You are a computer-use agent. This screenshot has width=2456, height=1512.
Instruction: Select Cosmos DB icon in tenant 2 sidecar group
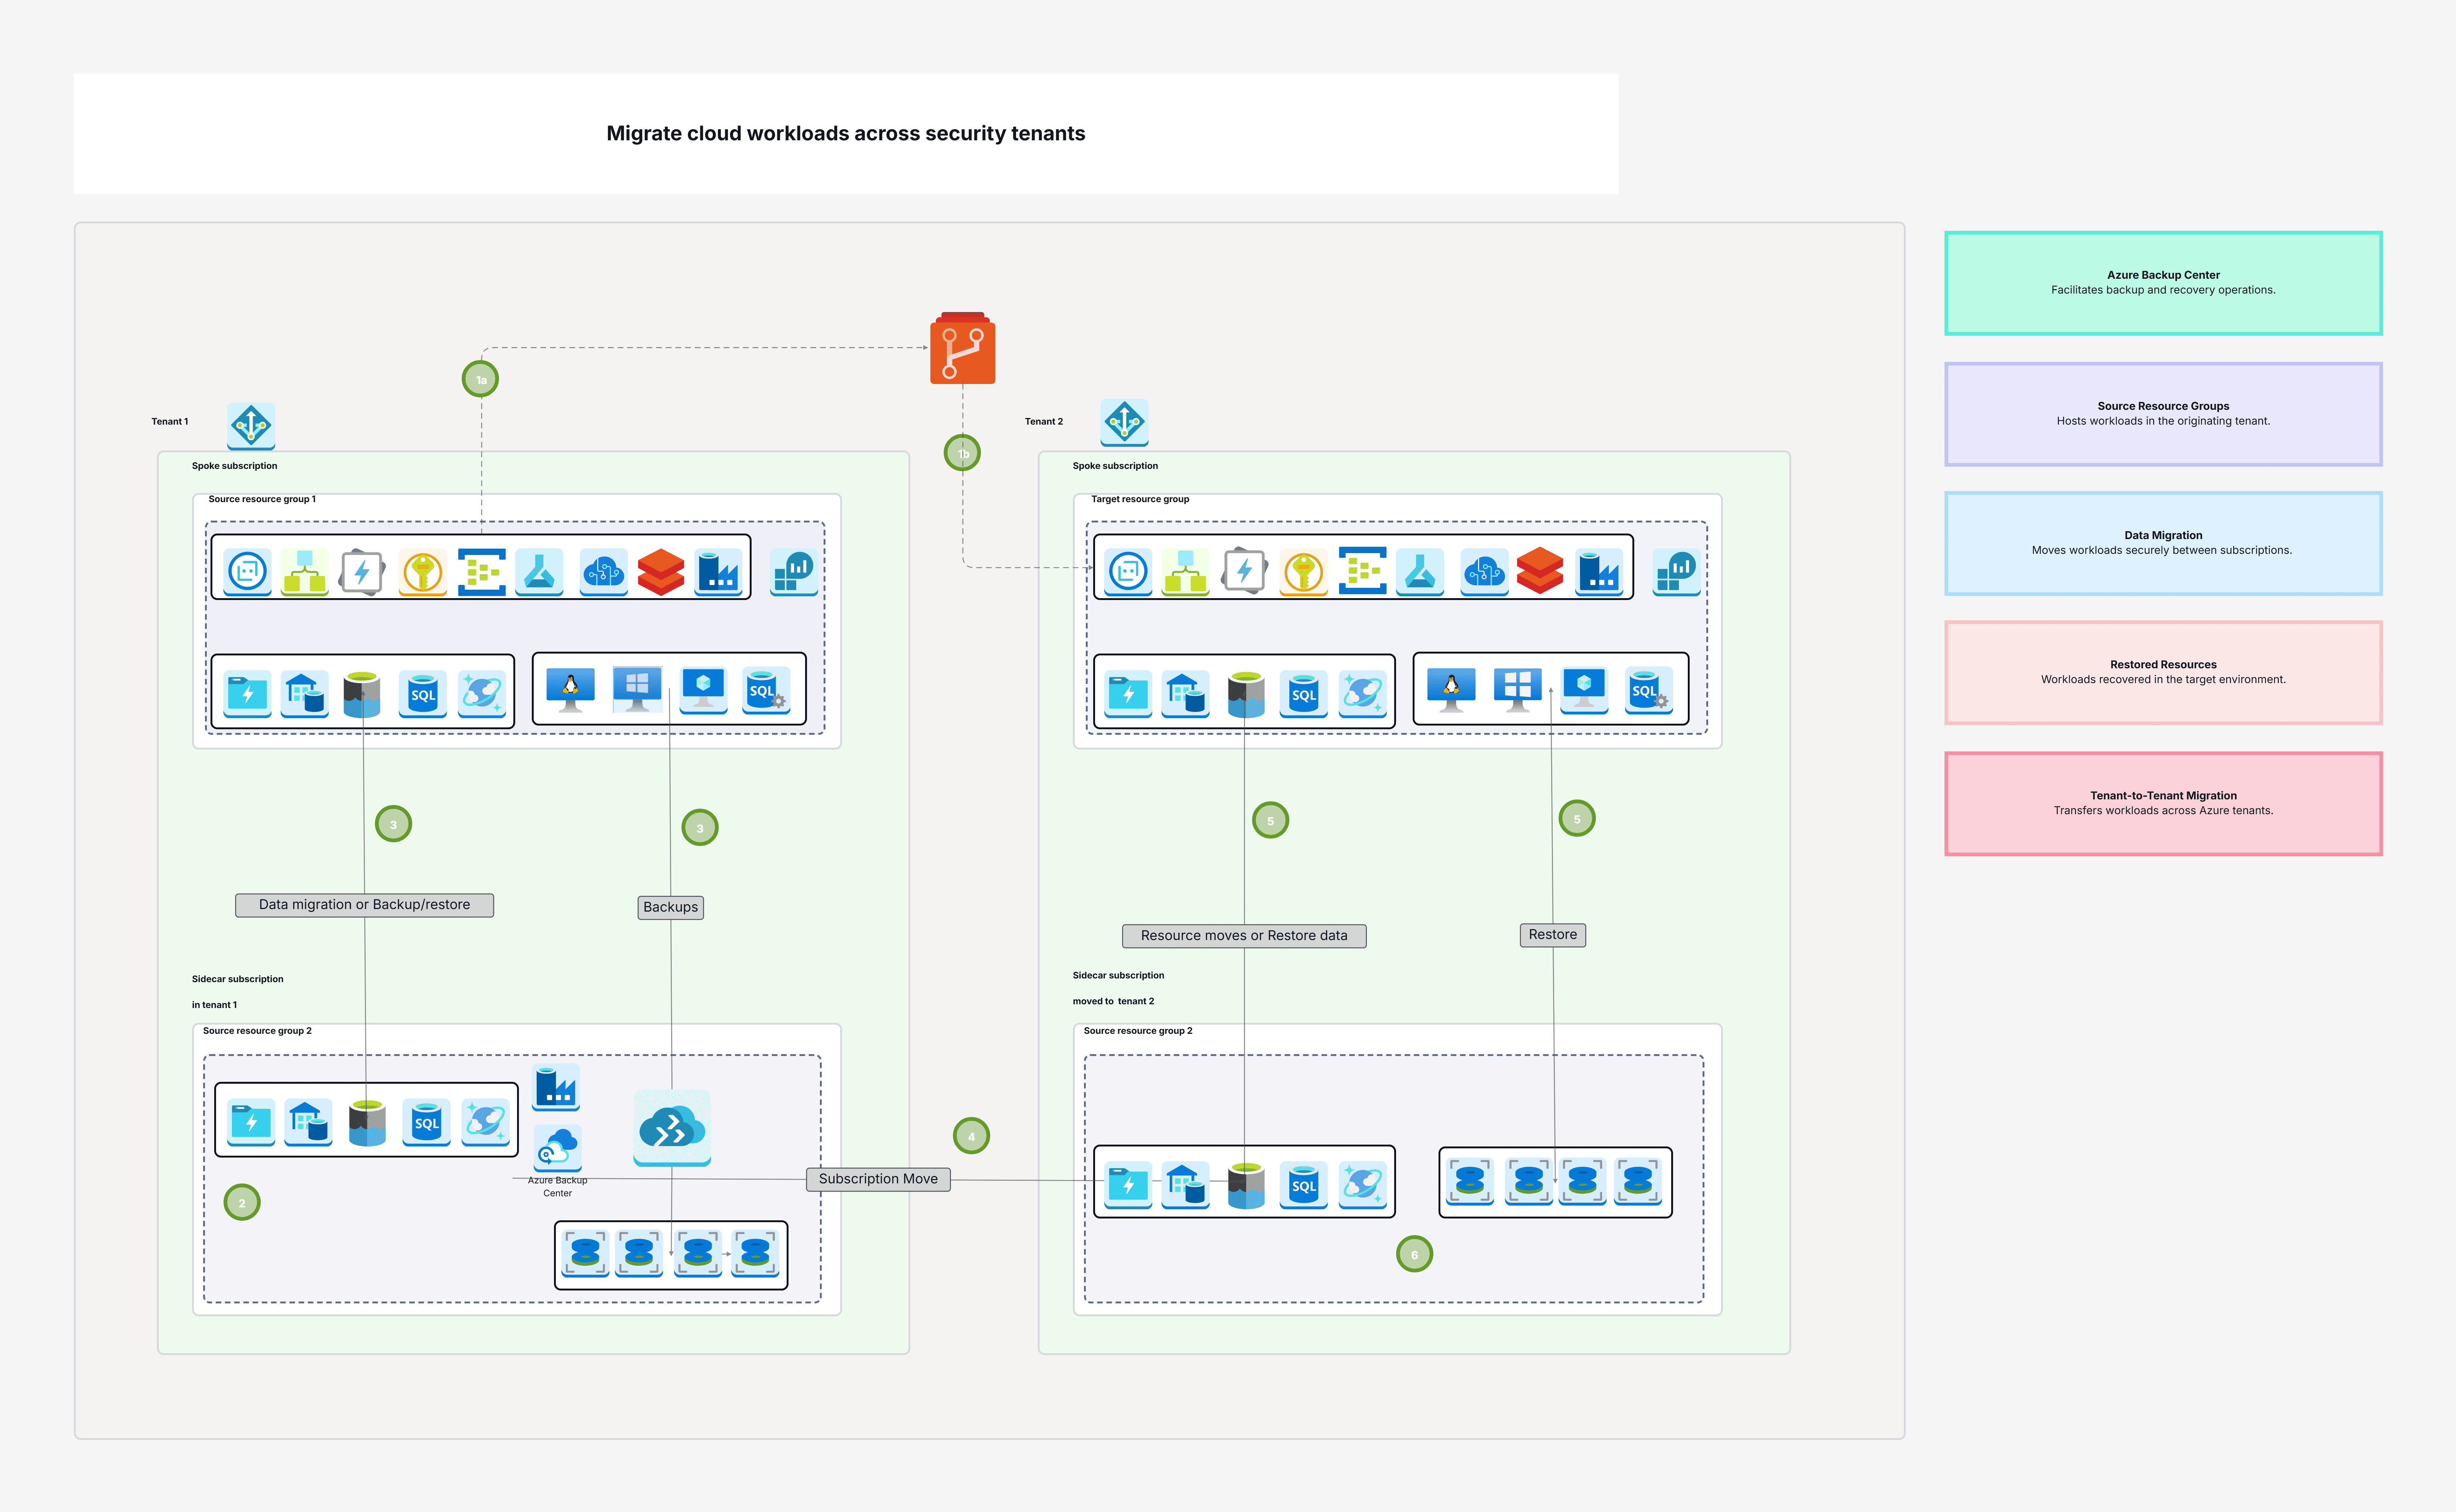[x=1363, y=1184]
